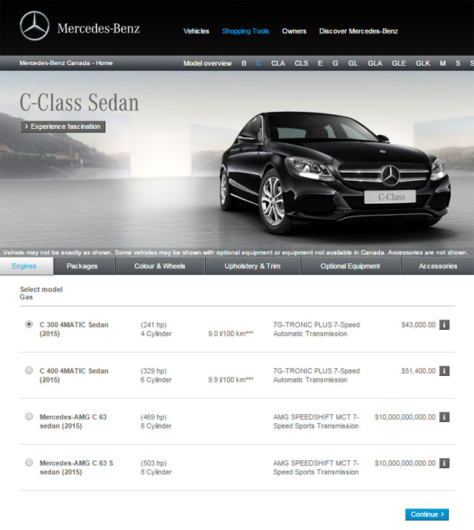Screen dimensions: 474x530
Task: Switch to the Optional Equipment tab
Action: pos(350,266)
